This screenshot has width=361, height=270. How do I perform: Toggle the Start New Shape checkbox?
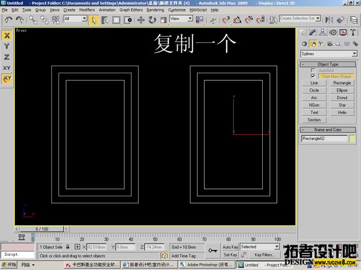[313, 76]
